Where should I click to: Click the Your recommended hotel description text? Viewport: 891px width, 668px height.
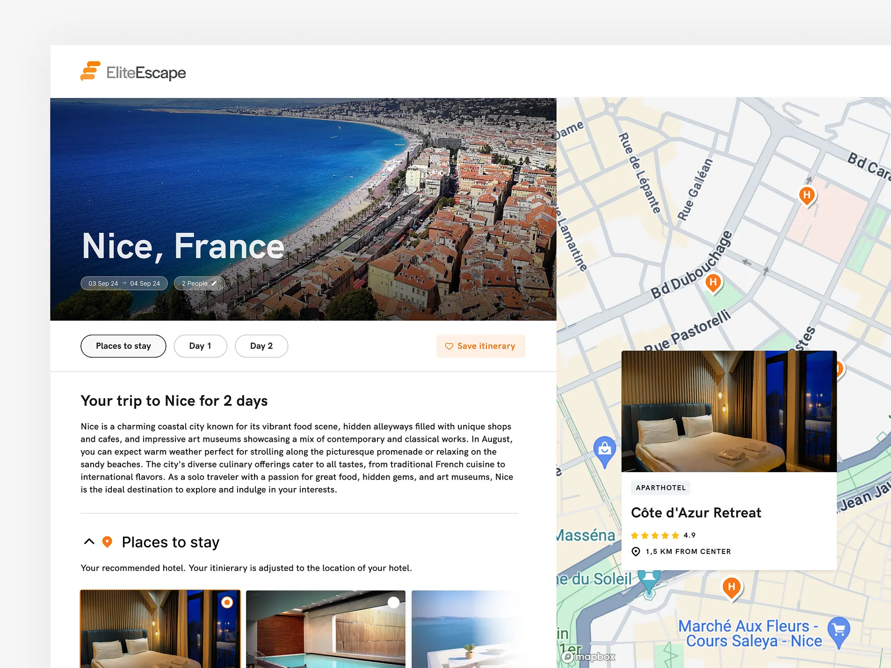coord(246,568)
